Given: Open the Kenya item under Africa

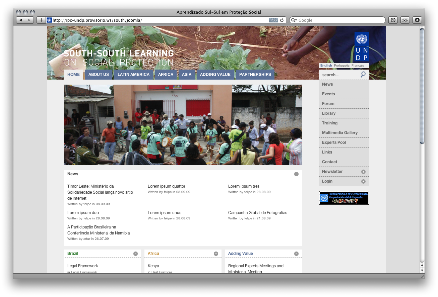Looking at the screenshot, I should click(x=153, y=266).
